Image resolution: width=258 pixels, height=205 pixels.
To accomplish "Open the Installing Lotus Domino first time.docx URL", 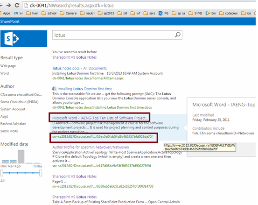I will (102, 107).
